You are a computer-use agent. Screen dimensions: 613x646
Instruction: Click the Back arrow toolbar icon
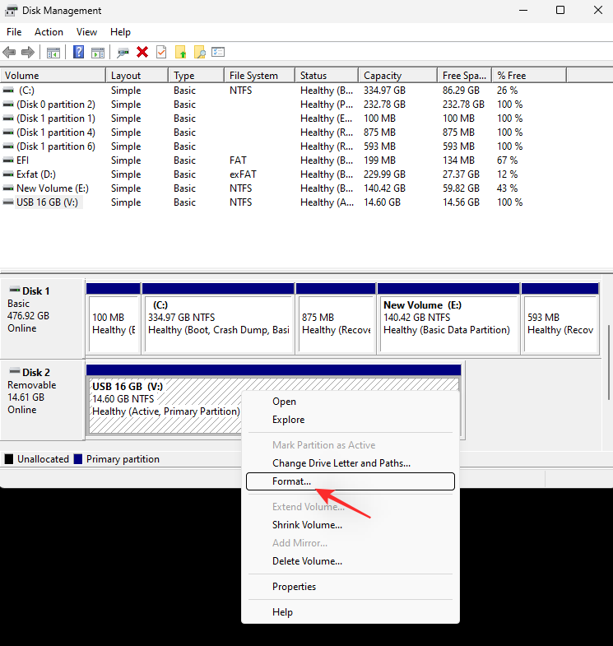point(9,53)
